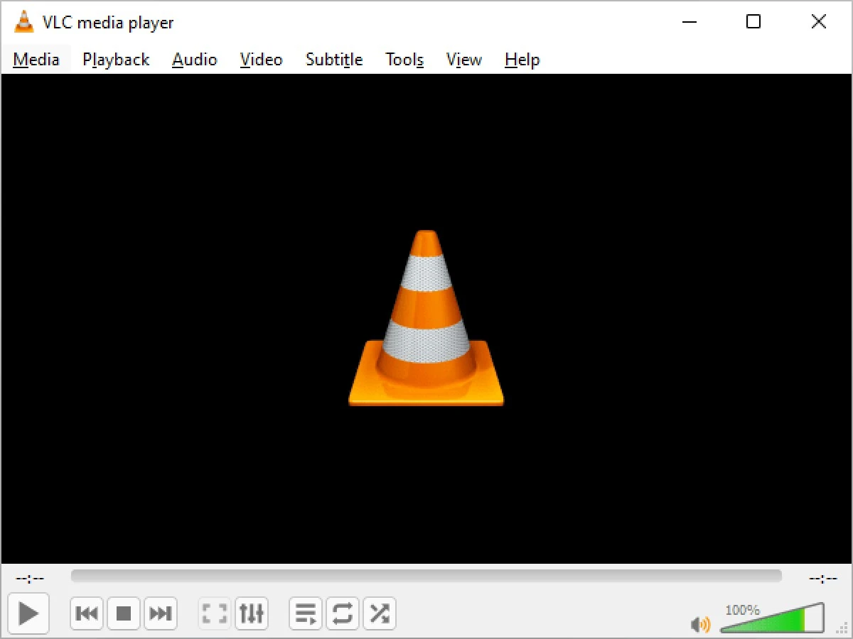This screenshot has width=853, height=639.
Task: Open the Subtitle menu
Action: (334, 60)
